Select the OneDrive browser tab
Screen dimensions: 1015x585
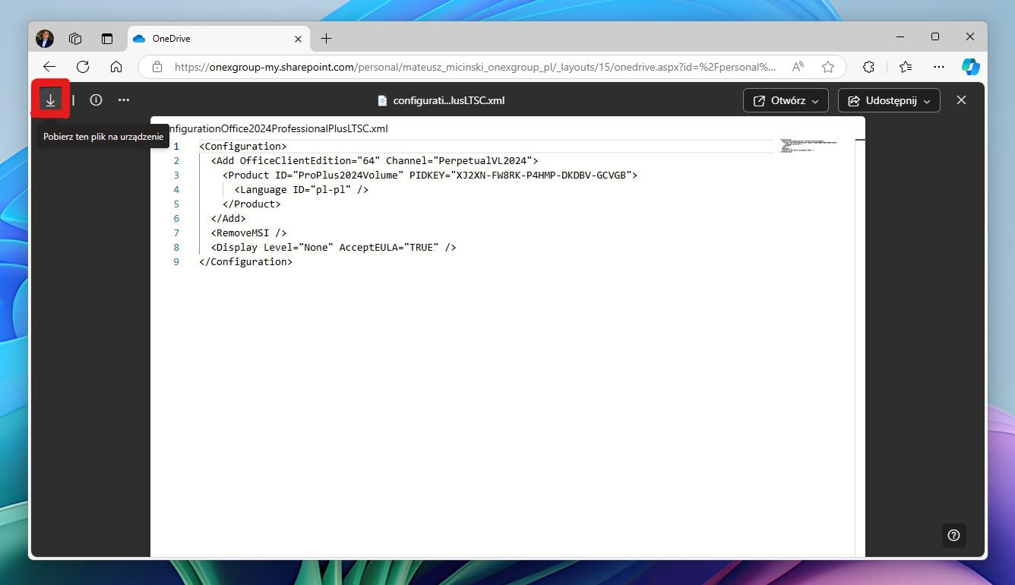click(219, 39)
